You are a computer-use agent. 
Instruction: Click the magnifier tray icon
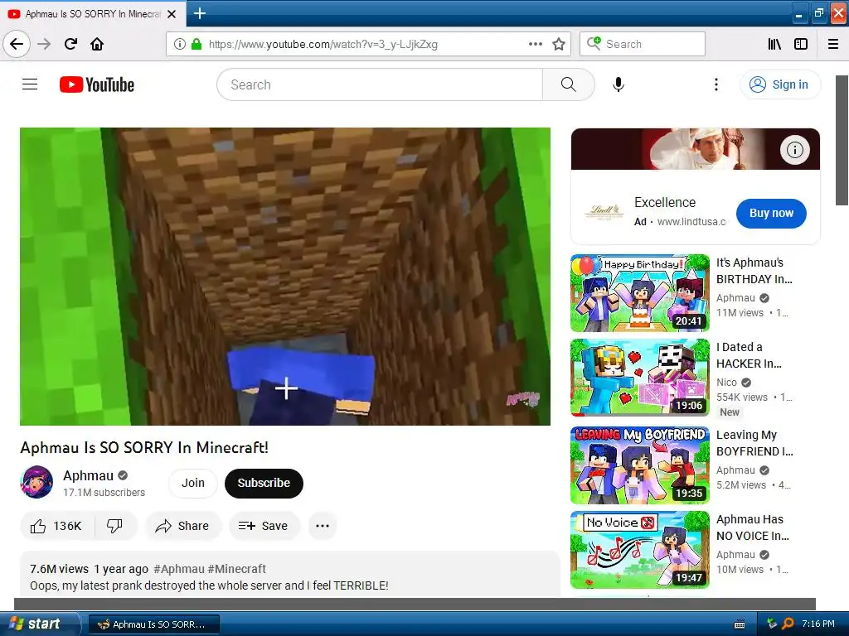[788, 624]
